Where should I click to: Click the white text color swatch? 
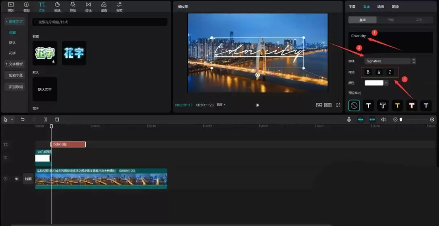(374, 83)
